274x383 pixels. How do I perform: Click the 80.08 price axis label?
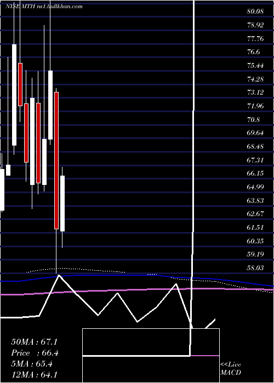pos(255,11)
